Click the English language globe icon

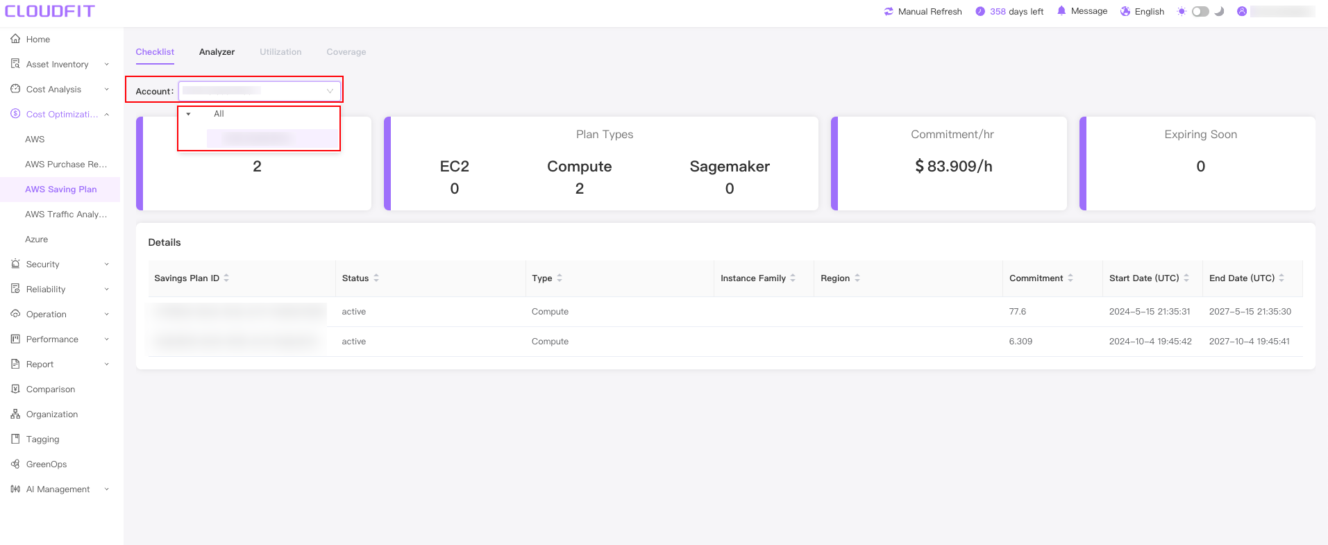1125,11
